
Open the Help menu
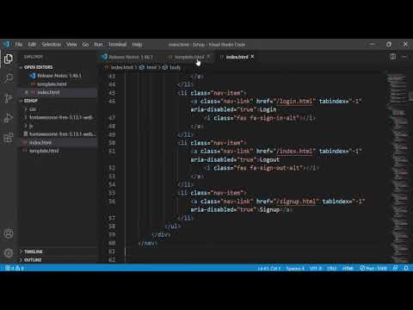pos(137,45)
